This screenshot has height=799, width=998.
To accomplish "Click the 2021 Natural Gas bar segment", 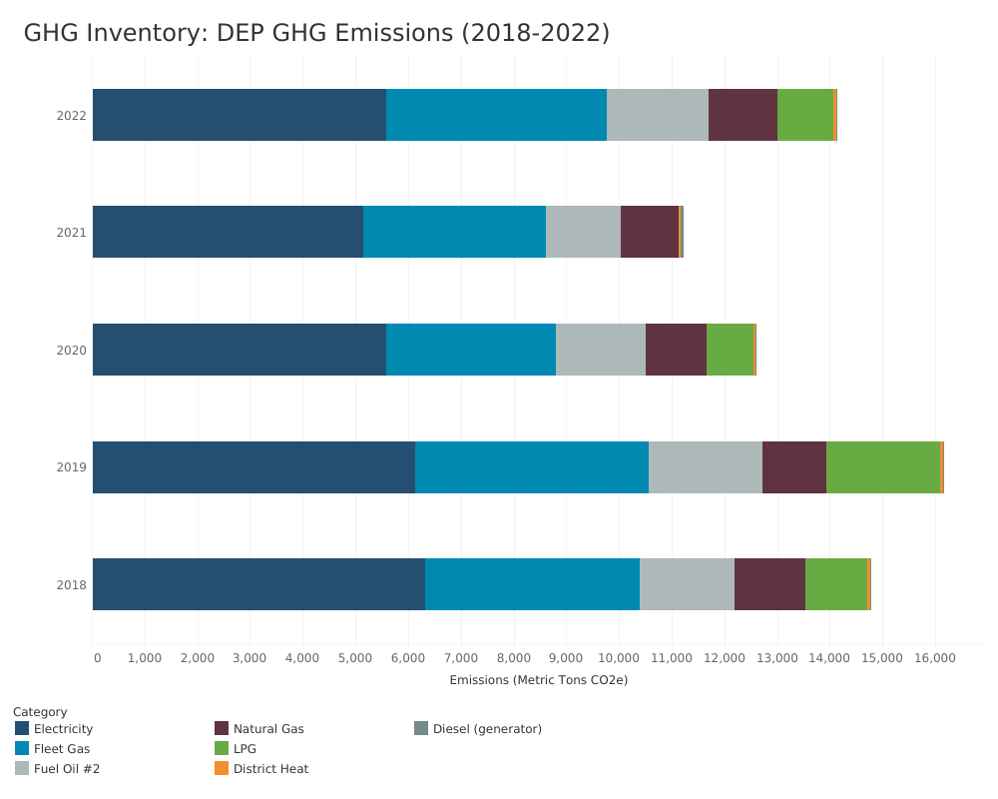I will point(650,232).
